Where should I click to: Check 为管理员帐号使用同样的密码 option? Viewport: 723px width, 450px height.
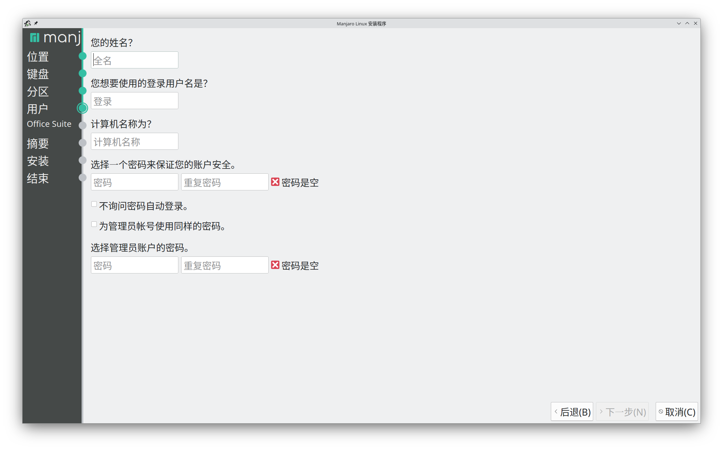pos(94,224)
